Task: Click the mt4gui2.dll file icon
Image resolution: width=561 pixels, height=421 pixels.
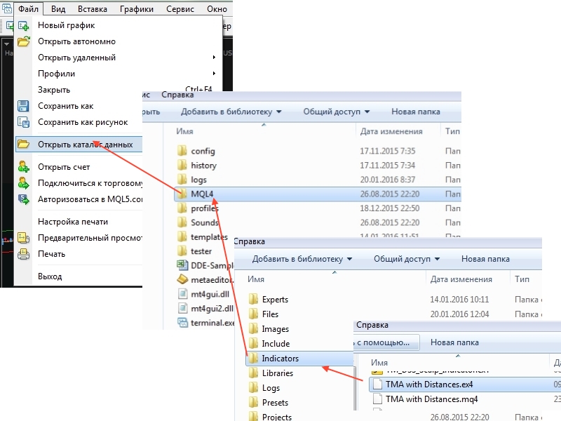Action: click(x=182, y=308)
